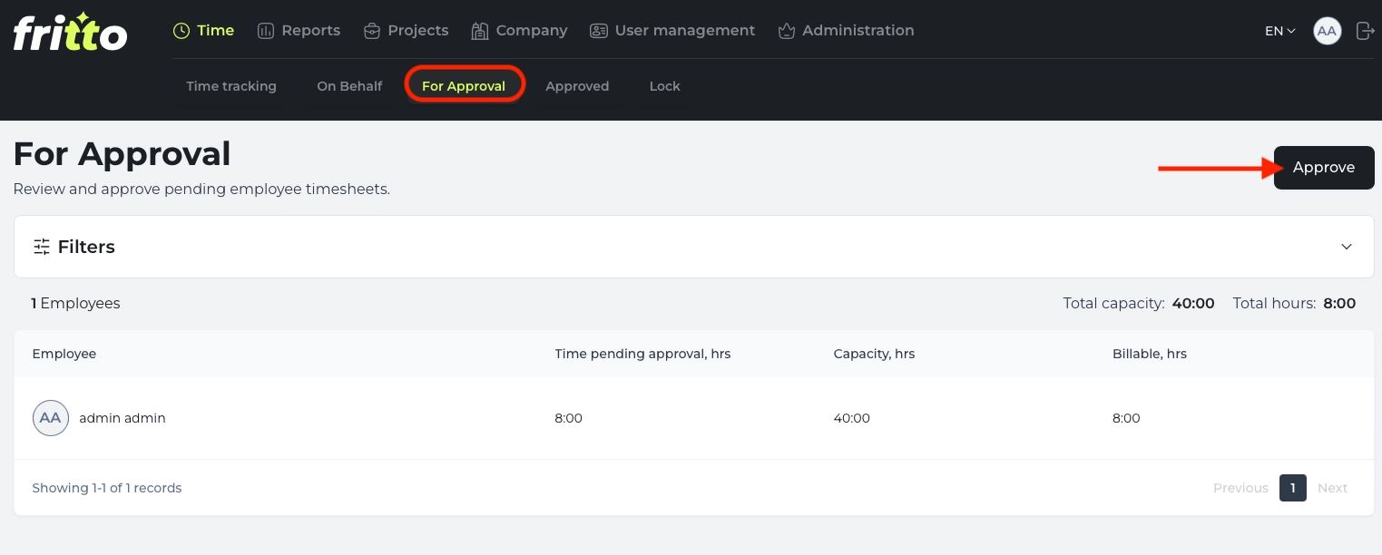Click the logout icon in the header
This screenshot has width=1382, height=555.
[x=1365, y=31]
